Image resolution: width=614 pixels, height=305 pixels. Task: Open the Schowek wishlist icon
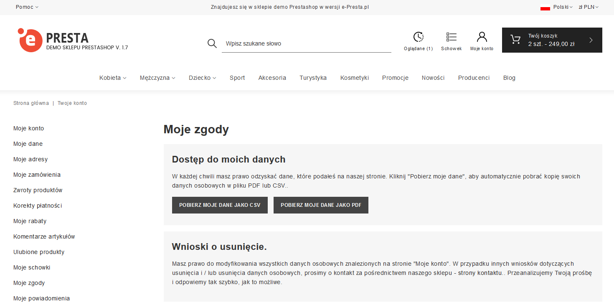click(x=451, y=37)
